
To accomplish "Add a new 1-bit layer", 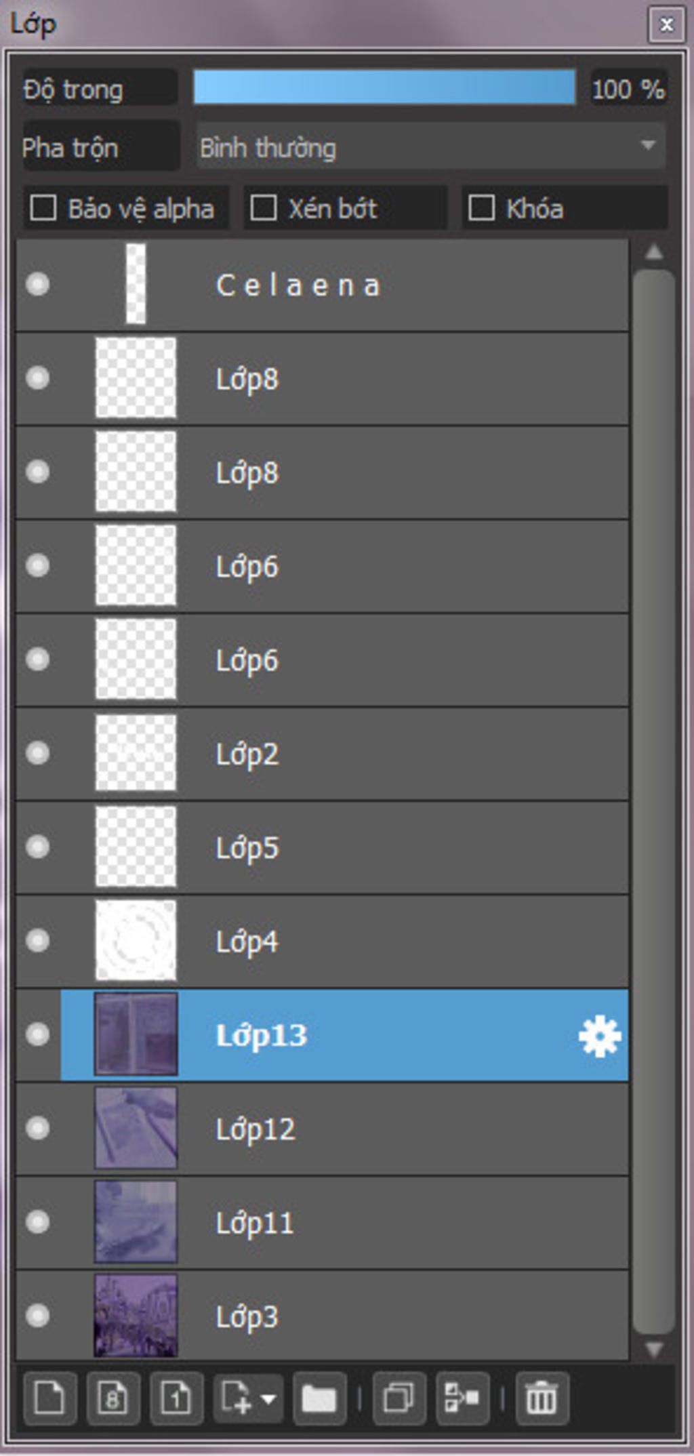I will [176, 1398].
